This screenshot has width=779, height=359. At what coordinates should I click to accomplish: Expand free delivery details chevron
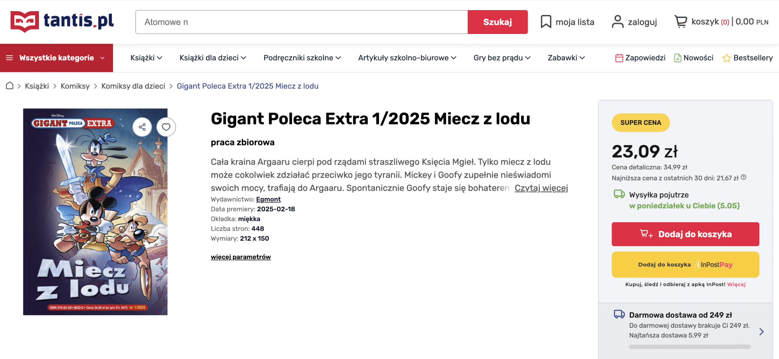[761, 332]
